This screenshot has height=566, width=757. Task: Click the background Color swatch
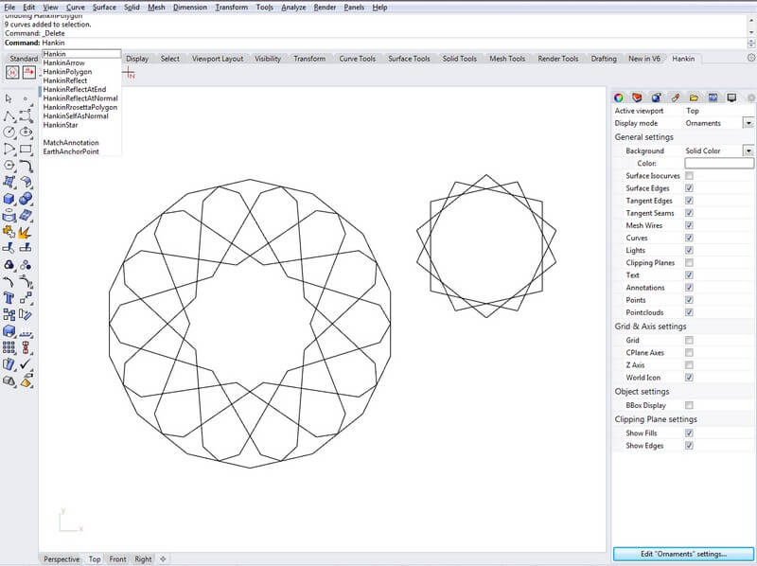click(719, 164)
